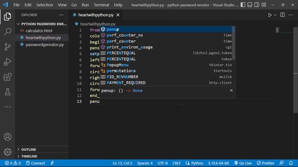Open errors and warnings in status bar
Image resolution: width=298 pixels, height=167 pixels.
[13, 163]
